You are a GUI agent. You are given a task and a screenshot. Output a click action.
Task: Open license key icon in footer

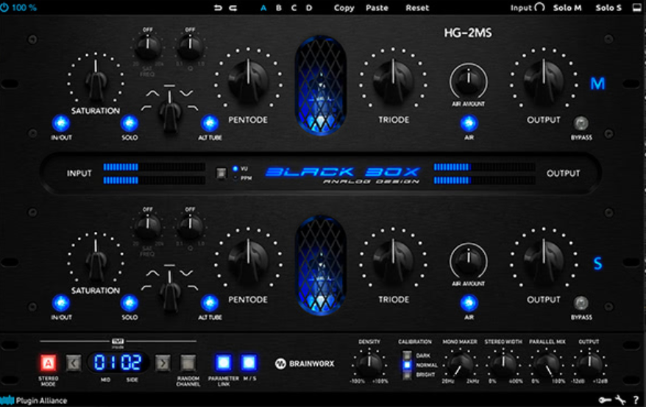605,400
